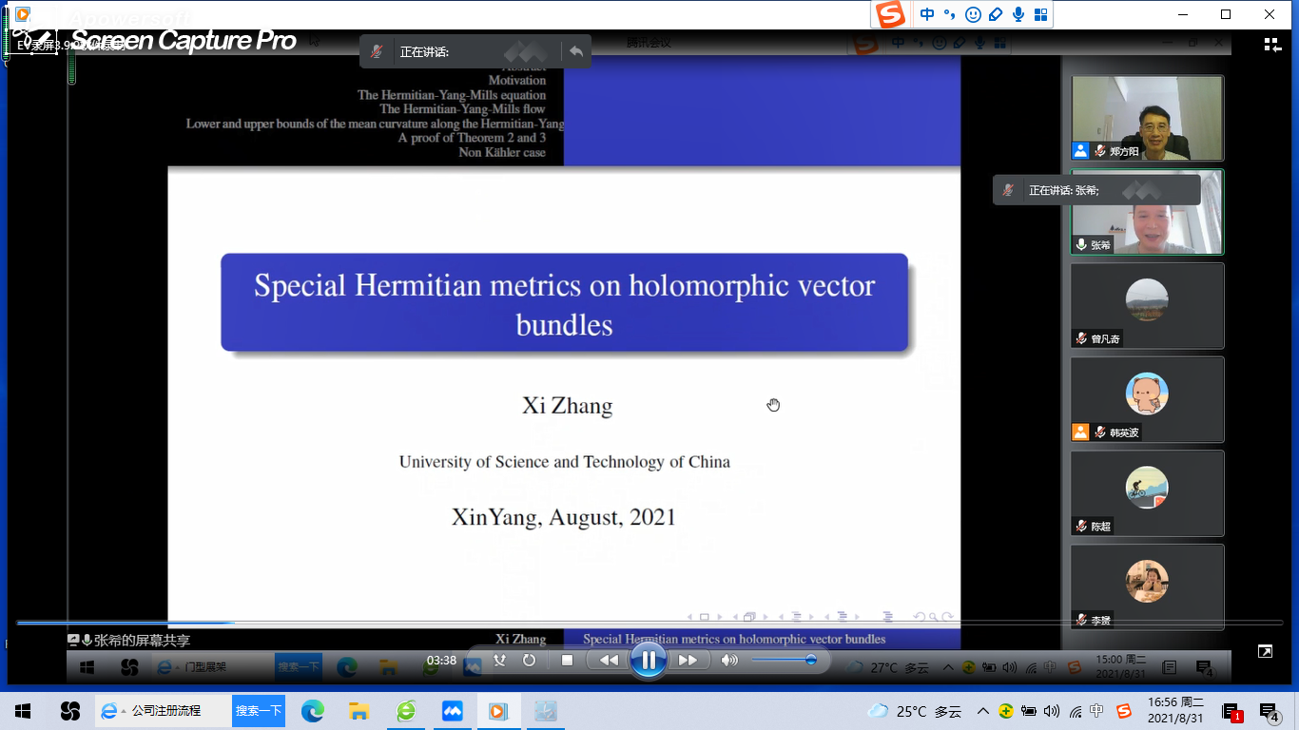Click the 搜索一下 search button in taskbar
The image size is (1299, 730).
[259, 711]
